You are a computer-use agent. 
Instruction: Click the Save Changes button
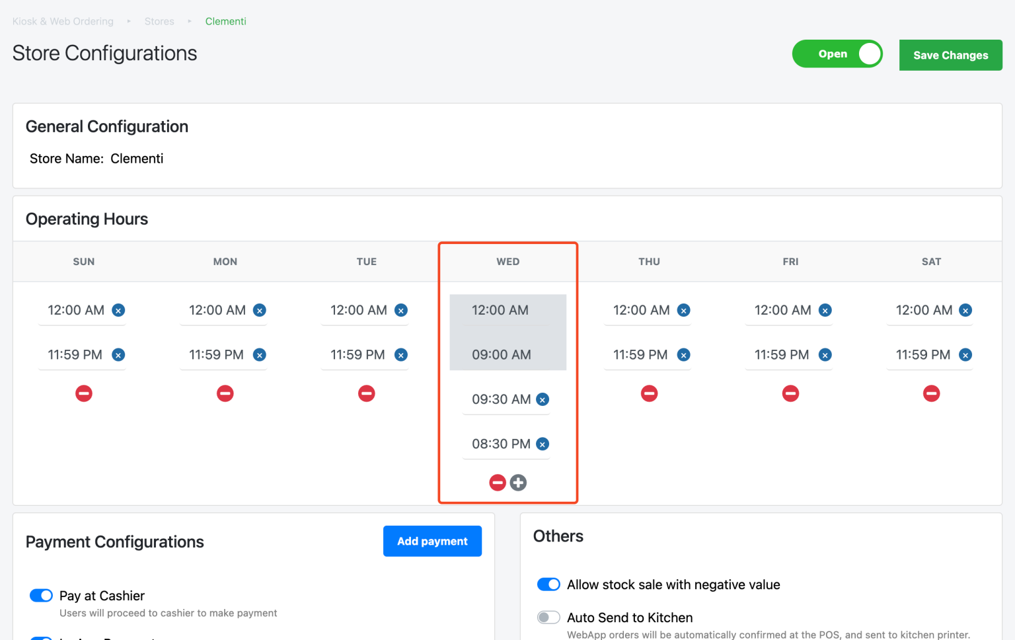[950, 55]
